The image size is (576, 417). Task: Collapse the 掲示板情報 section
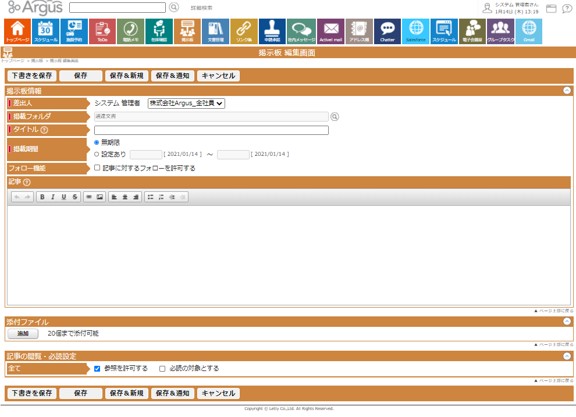[567, 91]
